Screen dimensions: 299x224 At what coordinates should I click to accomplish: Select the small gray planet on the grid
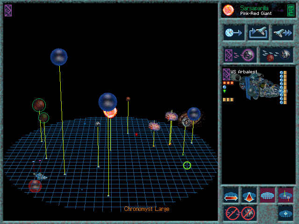coord(98,124)
